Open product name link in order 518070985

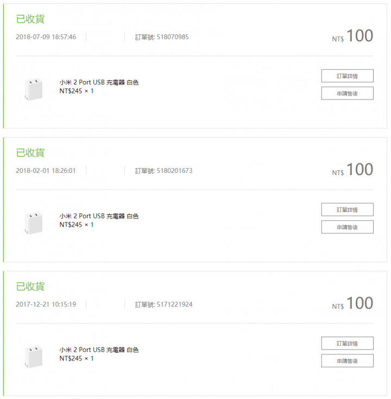click(x=99, y=83)
